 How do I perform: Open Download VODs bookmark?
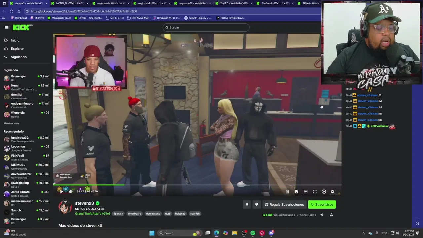tap(167, 18)
